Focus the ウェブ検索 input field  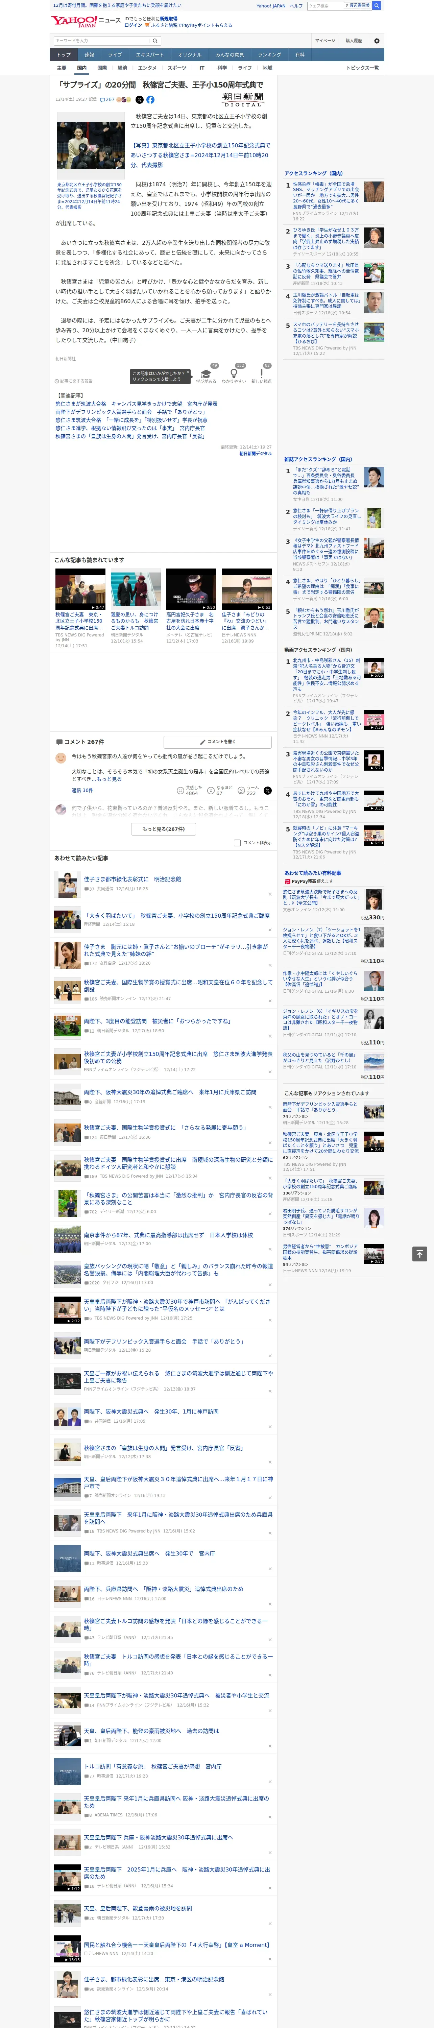324,5
